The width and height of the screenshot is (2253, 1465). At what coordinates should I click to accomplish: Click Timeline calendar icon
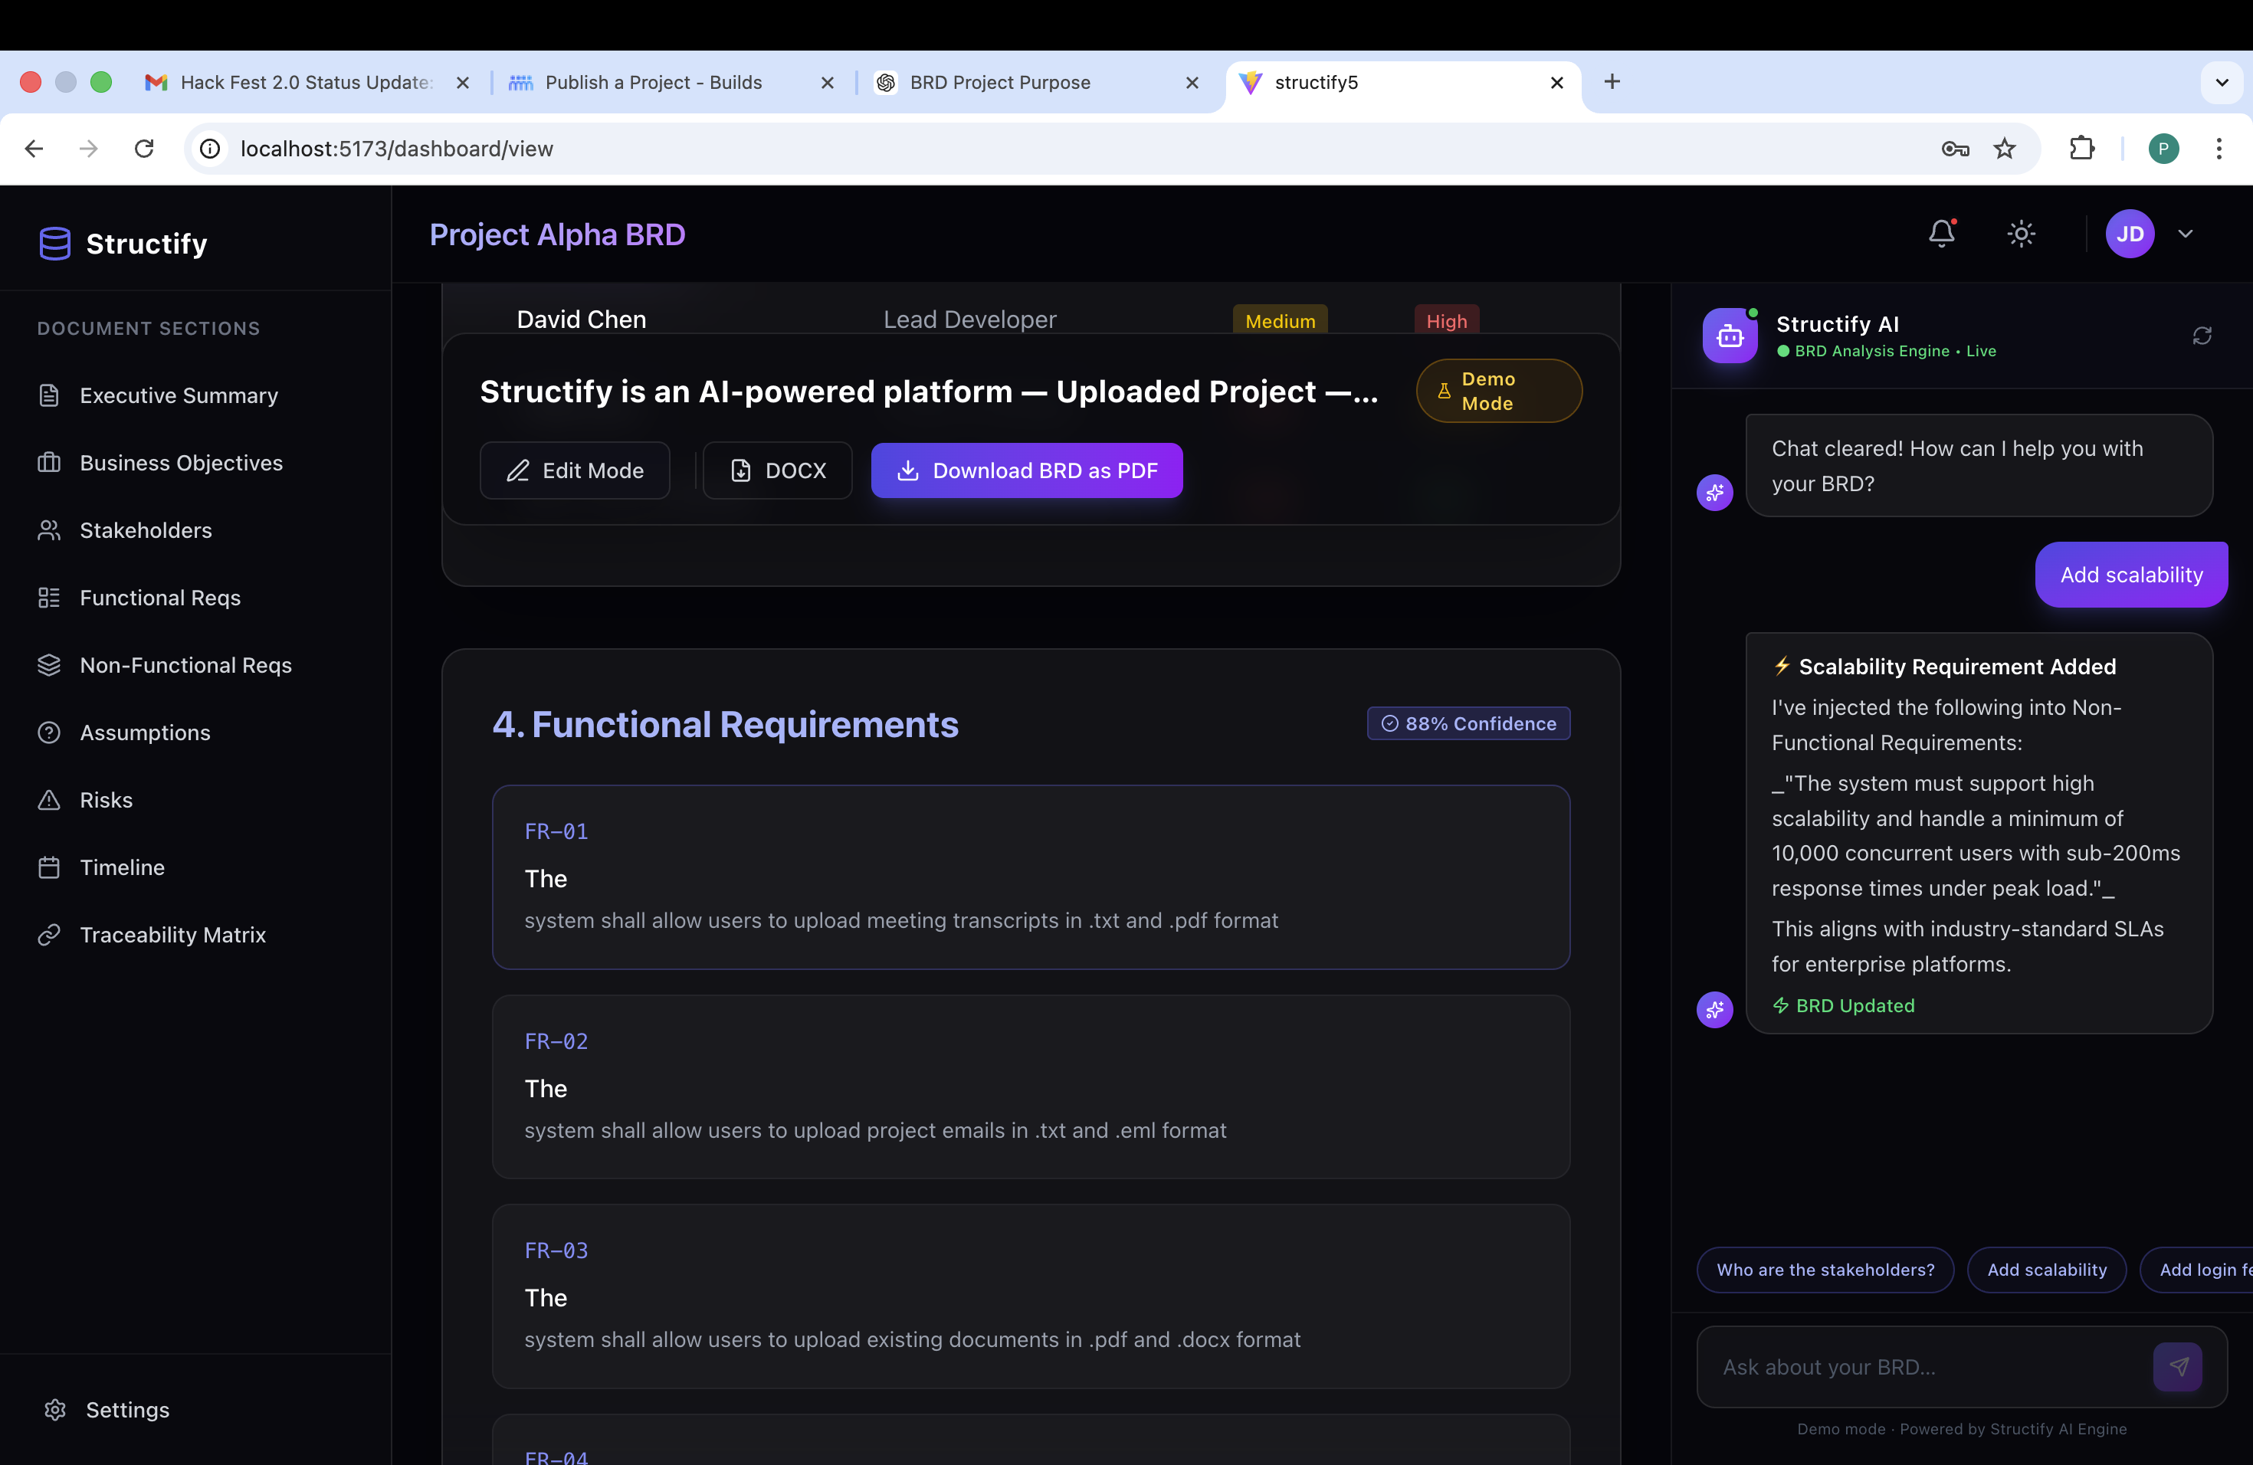[49, 868]
